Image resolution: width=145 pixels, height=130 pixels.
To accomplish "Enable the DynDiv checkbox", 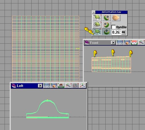I will [114, 27].
